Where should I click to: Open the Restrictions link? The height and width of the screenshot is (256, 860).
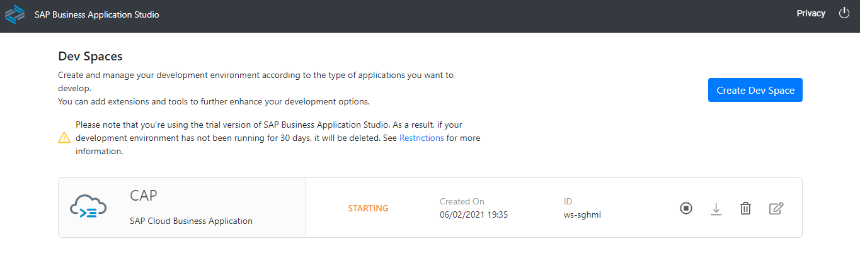click(x=421, y=138)
